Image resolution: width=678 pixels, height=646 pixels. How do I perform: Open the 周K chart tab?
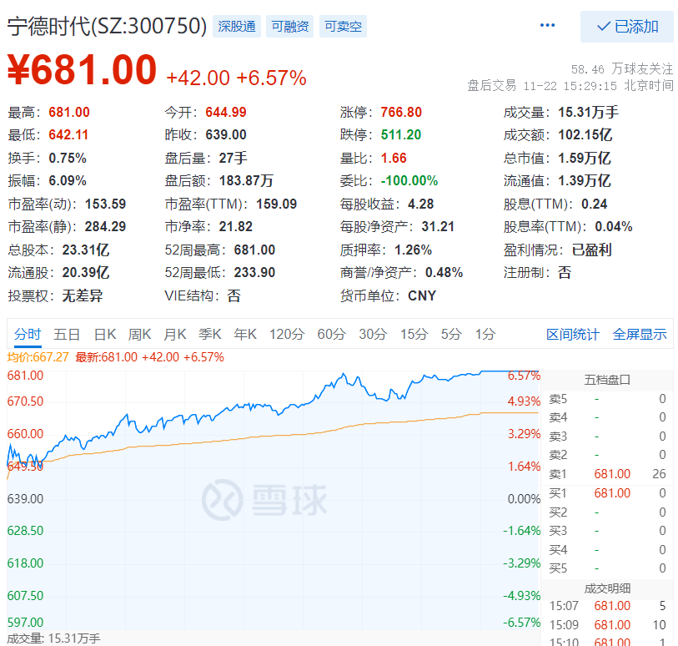pyautogui.click(x=139, y=335)
